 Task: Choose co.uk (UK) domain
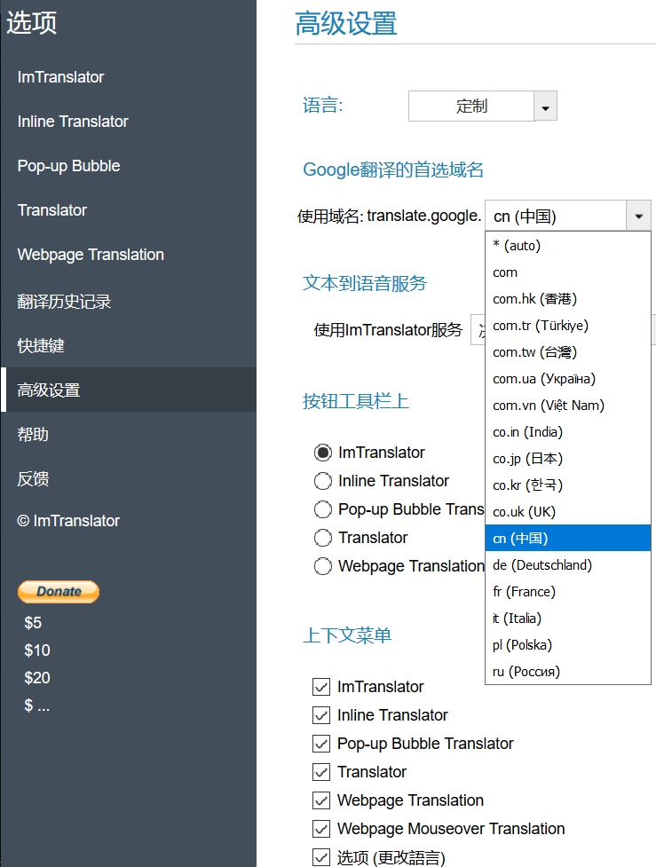pyautogui.click(x=568, y=511)
